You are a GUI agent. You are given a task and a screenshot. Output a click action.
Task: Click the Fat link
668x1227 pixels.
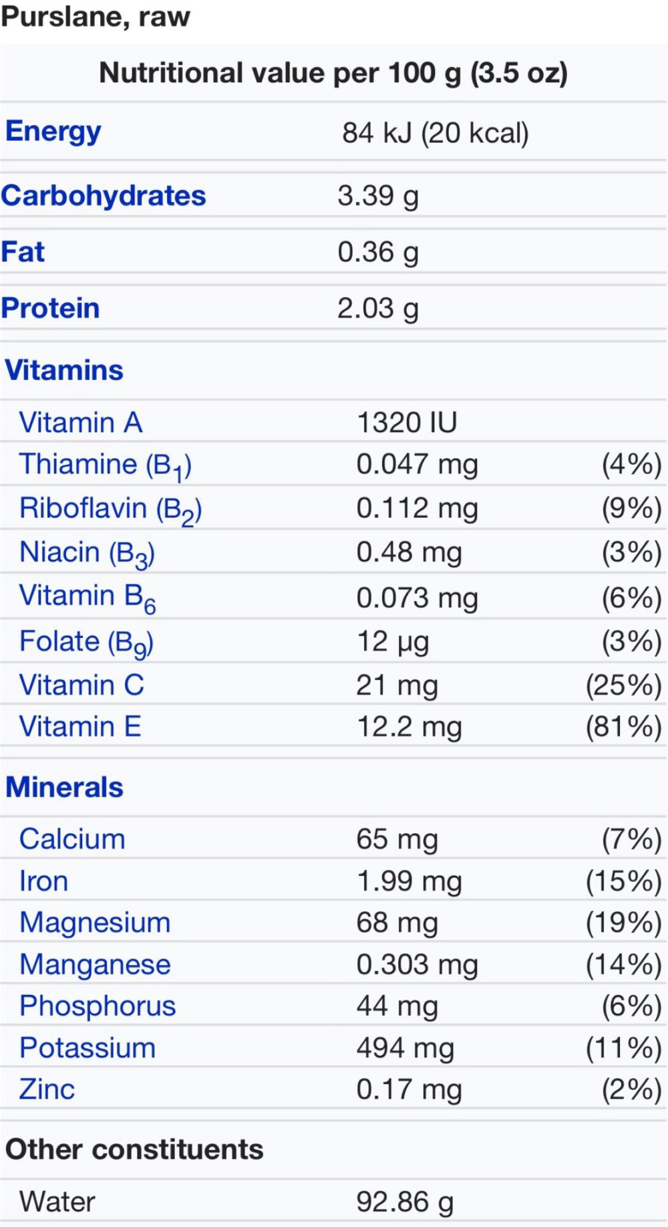click(23, 252)
